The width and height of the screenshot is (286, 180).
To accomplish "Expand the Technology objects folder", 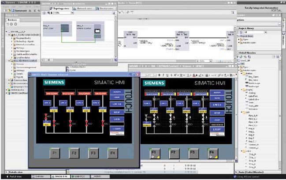I will [x=12, y=41].
